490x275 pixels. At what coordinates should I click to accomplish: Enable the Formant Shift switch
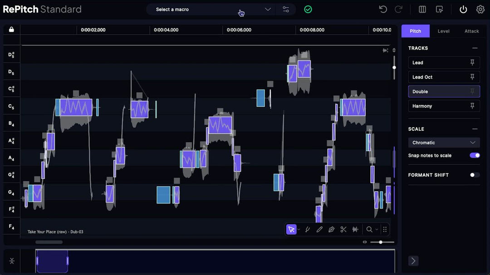(x=475, y=175)
